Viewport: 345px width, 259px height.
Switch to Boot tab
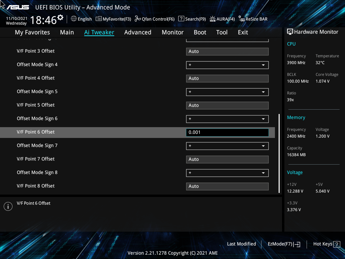[200, 32]
